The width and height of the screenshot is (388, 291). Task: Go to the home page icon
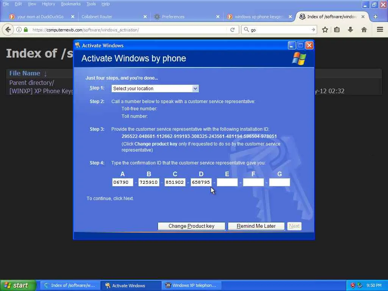(364, 30)
